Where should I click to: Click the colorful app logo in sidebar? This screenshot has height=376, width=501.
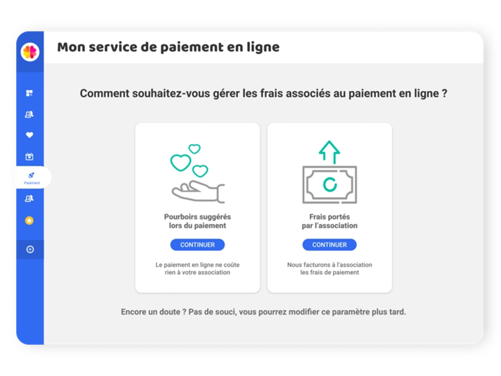click(30, 52)
